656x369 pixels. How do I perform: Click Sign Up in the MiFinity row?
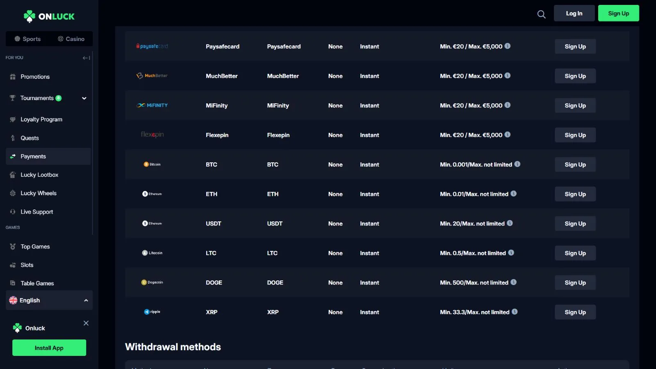pyautogui.click(x=575, y=105)
